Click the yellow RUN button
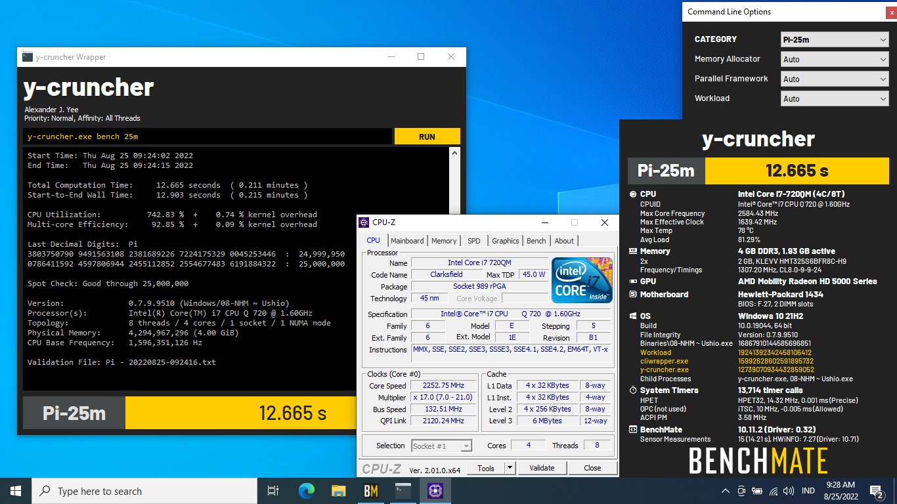The width and height of the screenshot is (897, 504). point(427,136)
